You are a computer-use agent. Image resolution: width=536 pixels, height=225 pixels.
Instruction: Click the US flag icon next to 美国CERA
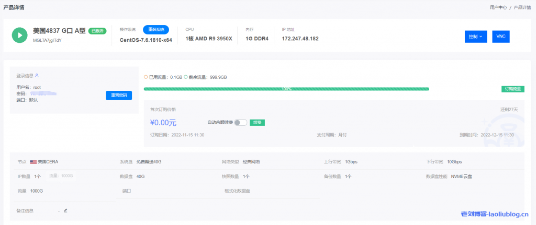pos(33,162)
